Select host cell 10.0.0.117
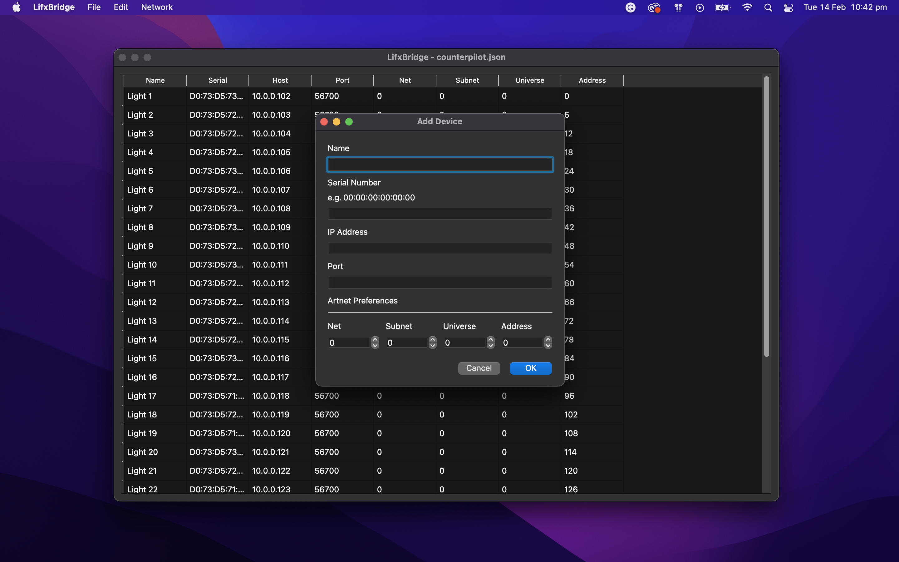The width and height of the screenshot is (899, 562). coord(280,377)
